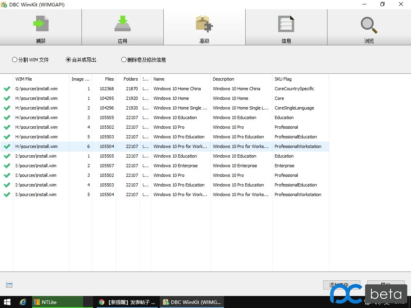Toggle checkmark for I: image 4 Pro Education

pos(7,185)
